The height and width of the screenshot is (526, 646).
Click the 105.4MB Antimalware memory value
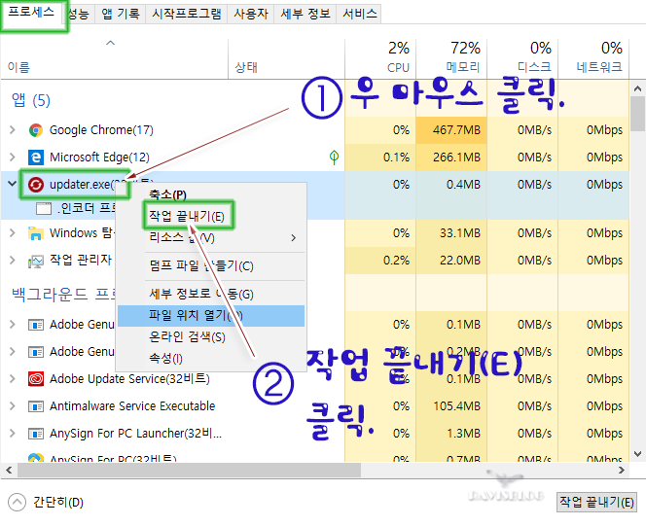456,406
